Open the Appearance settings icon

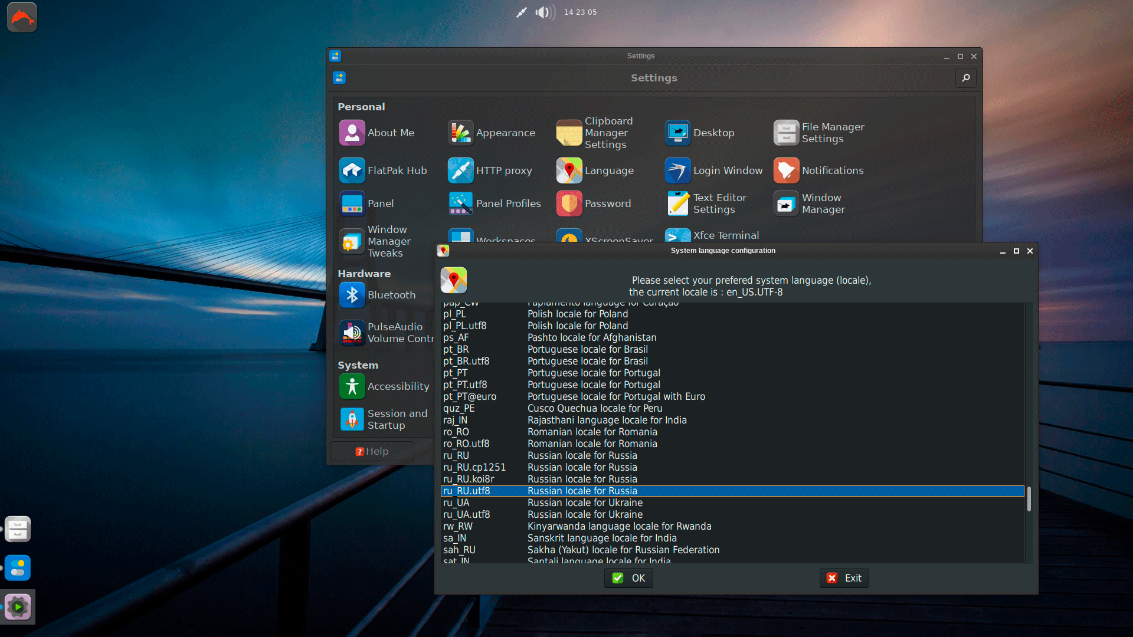pos(460,133)
